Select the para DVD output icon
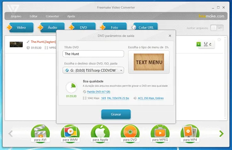Image resolution: width=232 pixels, height=150 pixels. (130, 134)
